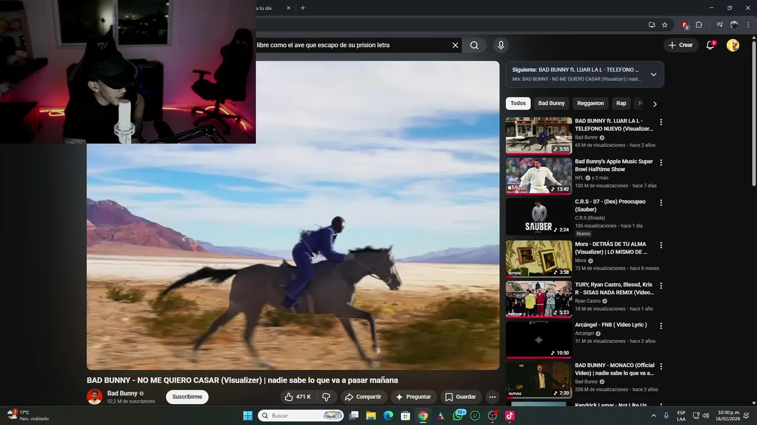Open YouTube notifications bell
This screenshot has height=425, width=757.
[x=710, y=45]
